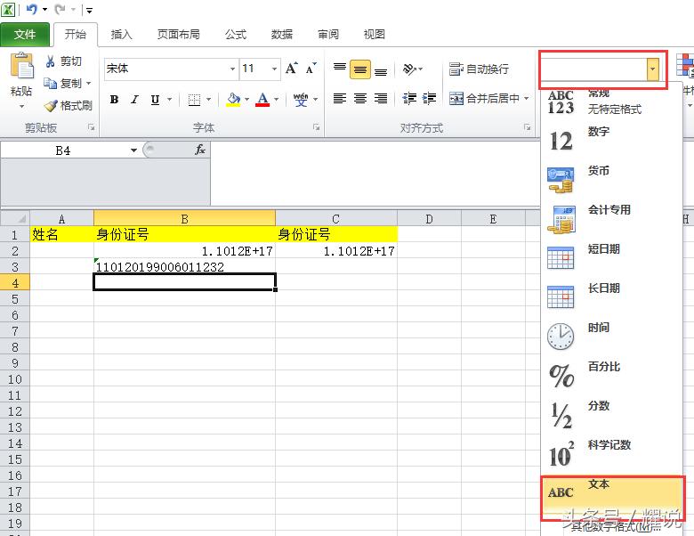Click the 自动换行 wrap text button
The image size is (694, 536).
pyautogui.click(x=479, y=69)
